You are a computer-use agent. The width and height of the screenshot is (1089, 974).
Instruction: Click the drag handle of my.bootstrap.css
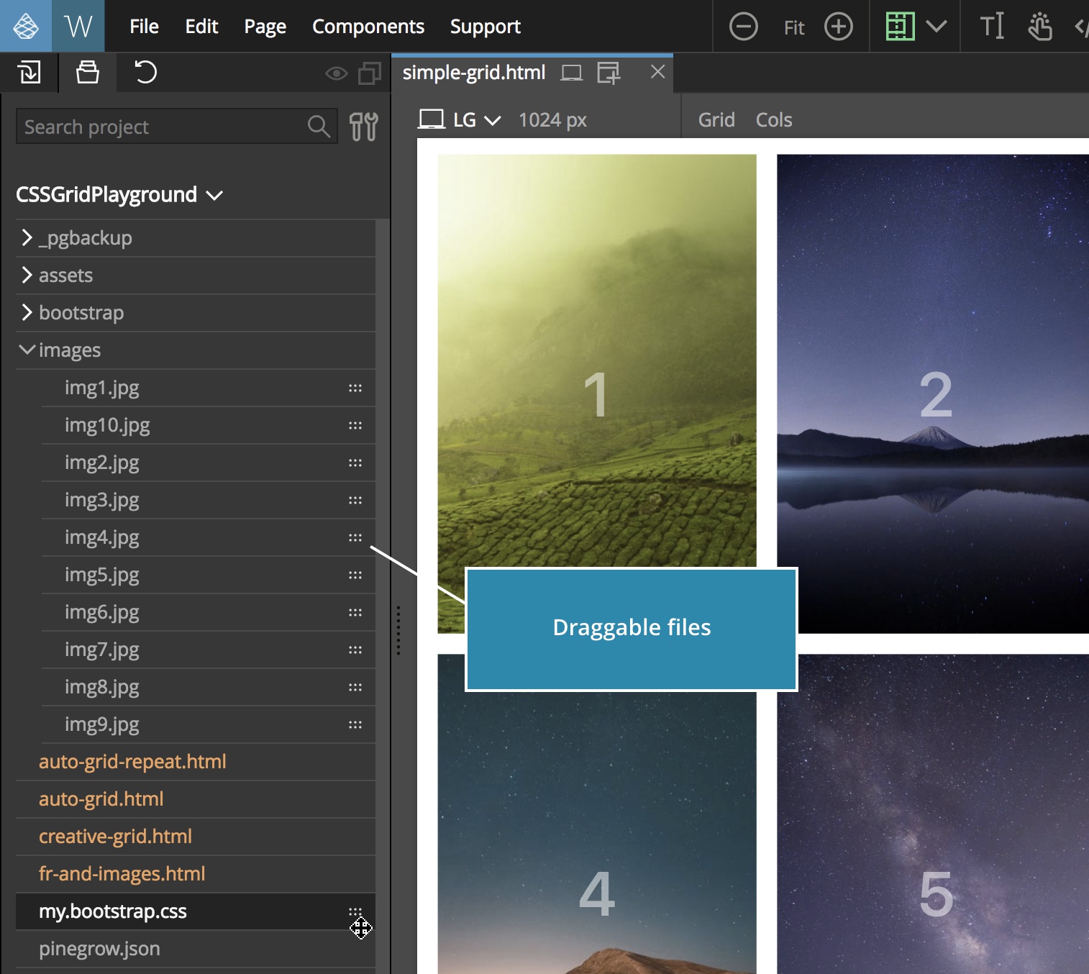[355, 911]
